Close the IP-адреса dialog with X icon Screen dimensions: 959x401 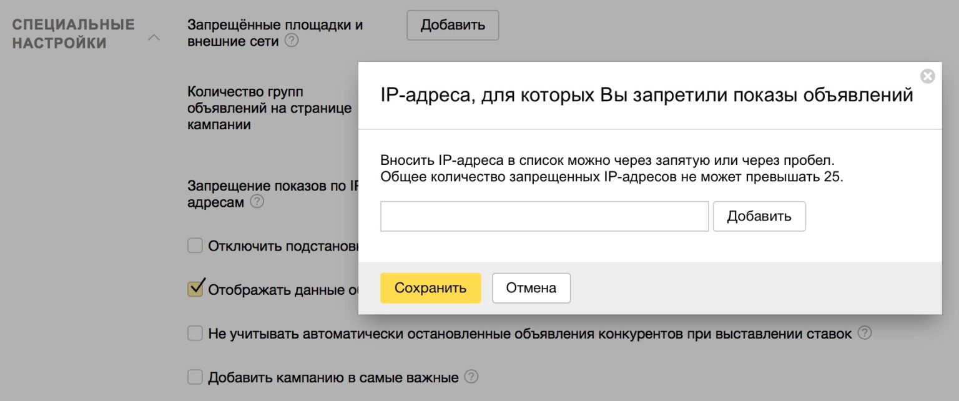928,76
